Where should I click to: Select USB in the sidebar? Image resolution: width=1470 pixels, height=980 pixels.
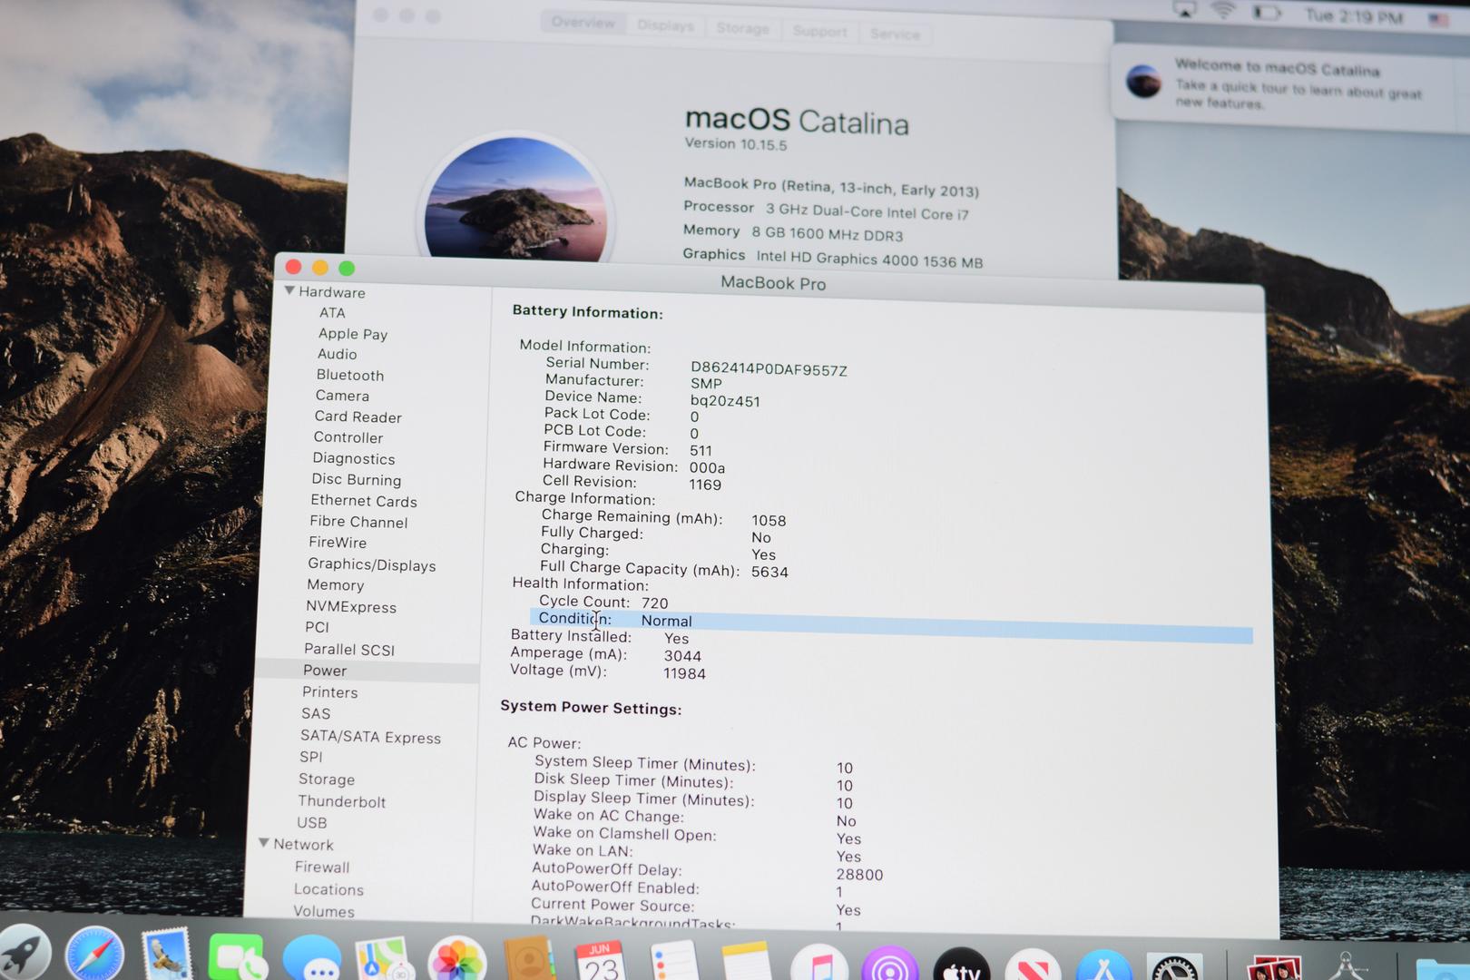(x=311, y=823)
